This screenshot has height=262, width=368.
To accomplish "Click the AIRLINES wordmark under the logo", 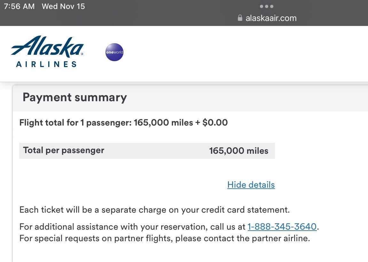I will tap(46, 64).
